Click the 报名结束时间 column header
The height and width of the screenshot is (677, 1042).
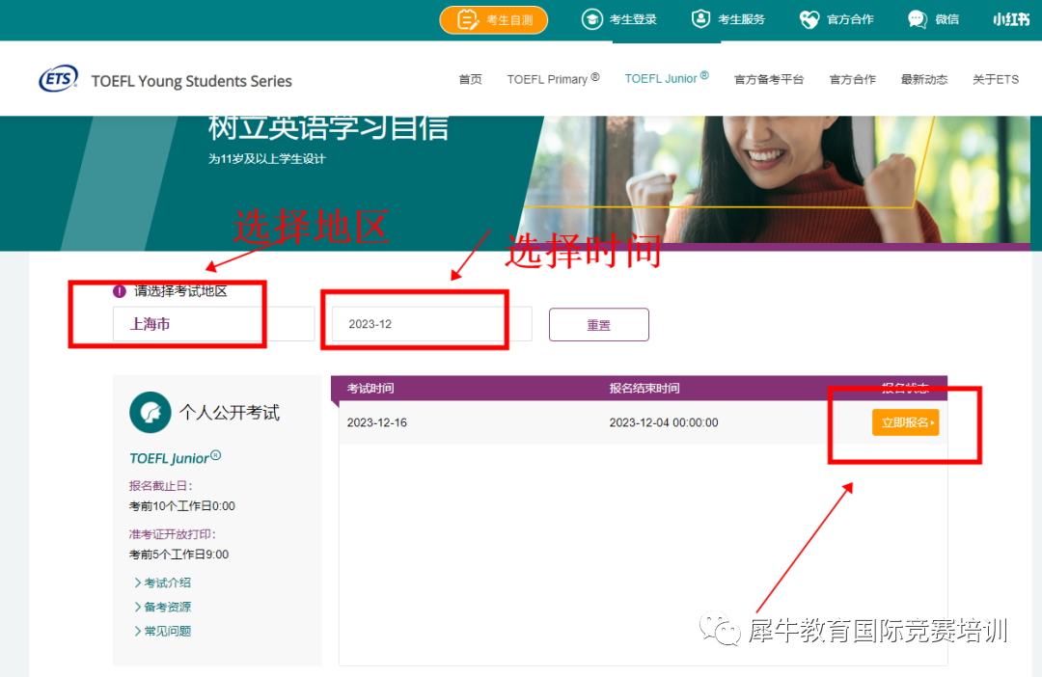click(644, 388)
